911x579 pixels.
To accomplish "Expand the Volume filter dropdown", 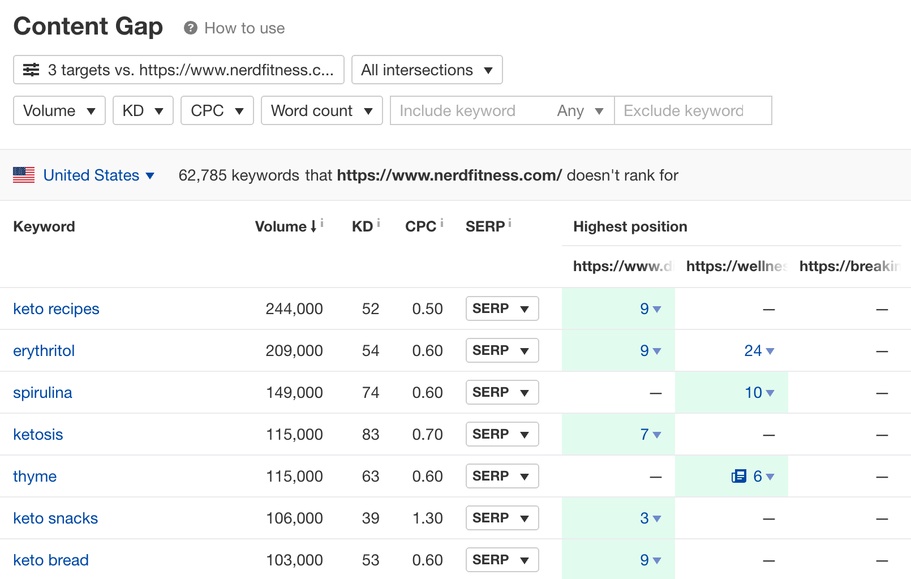I will (x=59, y=110).
